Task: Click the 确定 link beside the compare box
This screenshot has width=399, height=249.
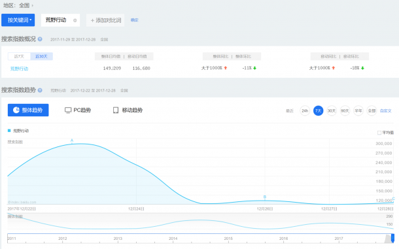Action: tap(134, 20)
